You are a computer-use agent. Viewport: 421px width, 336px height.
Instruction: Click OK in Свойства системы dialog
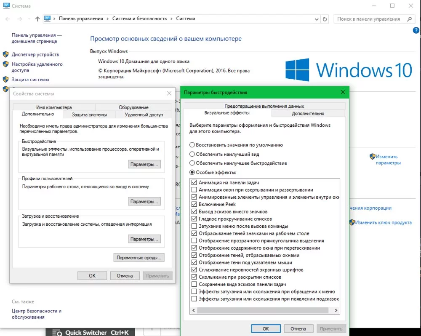click(92, 275)
